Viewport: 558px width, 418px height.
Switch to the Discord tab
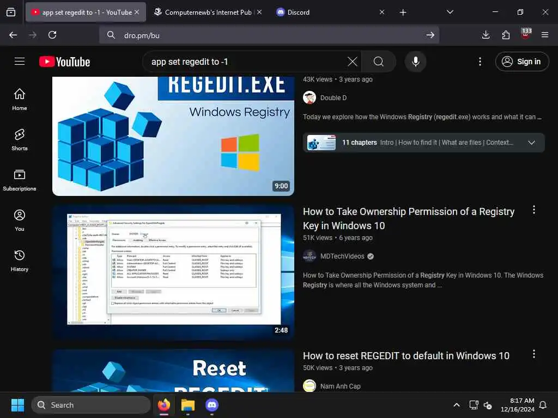click(x=298, y=13)
